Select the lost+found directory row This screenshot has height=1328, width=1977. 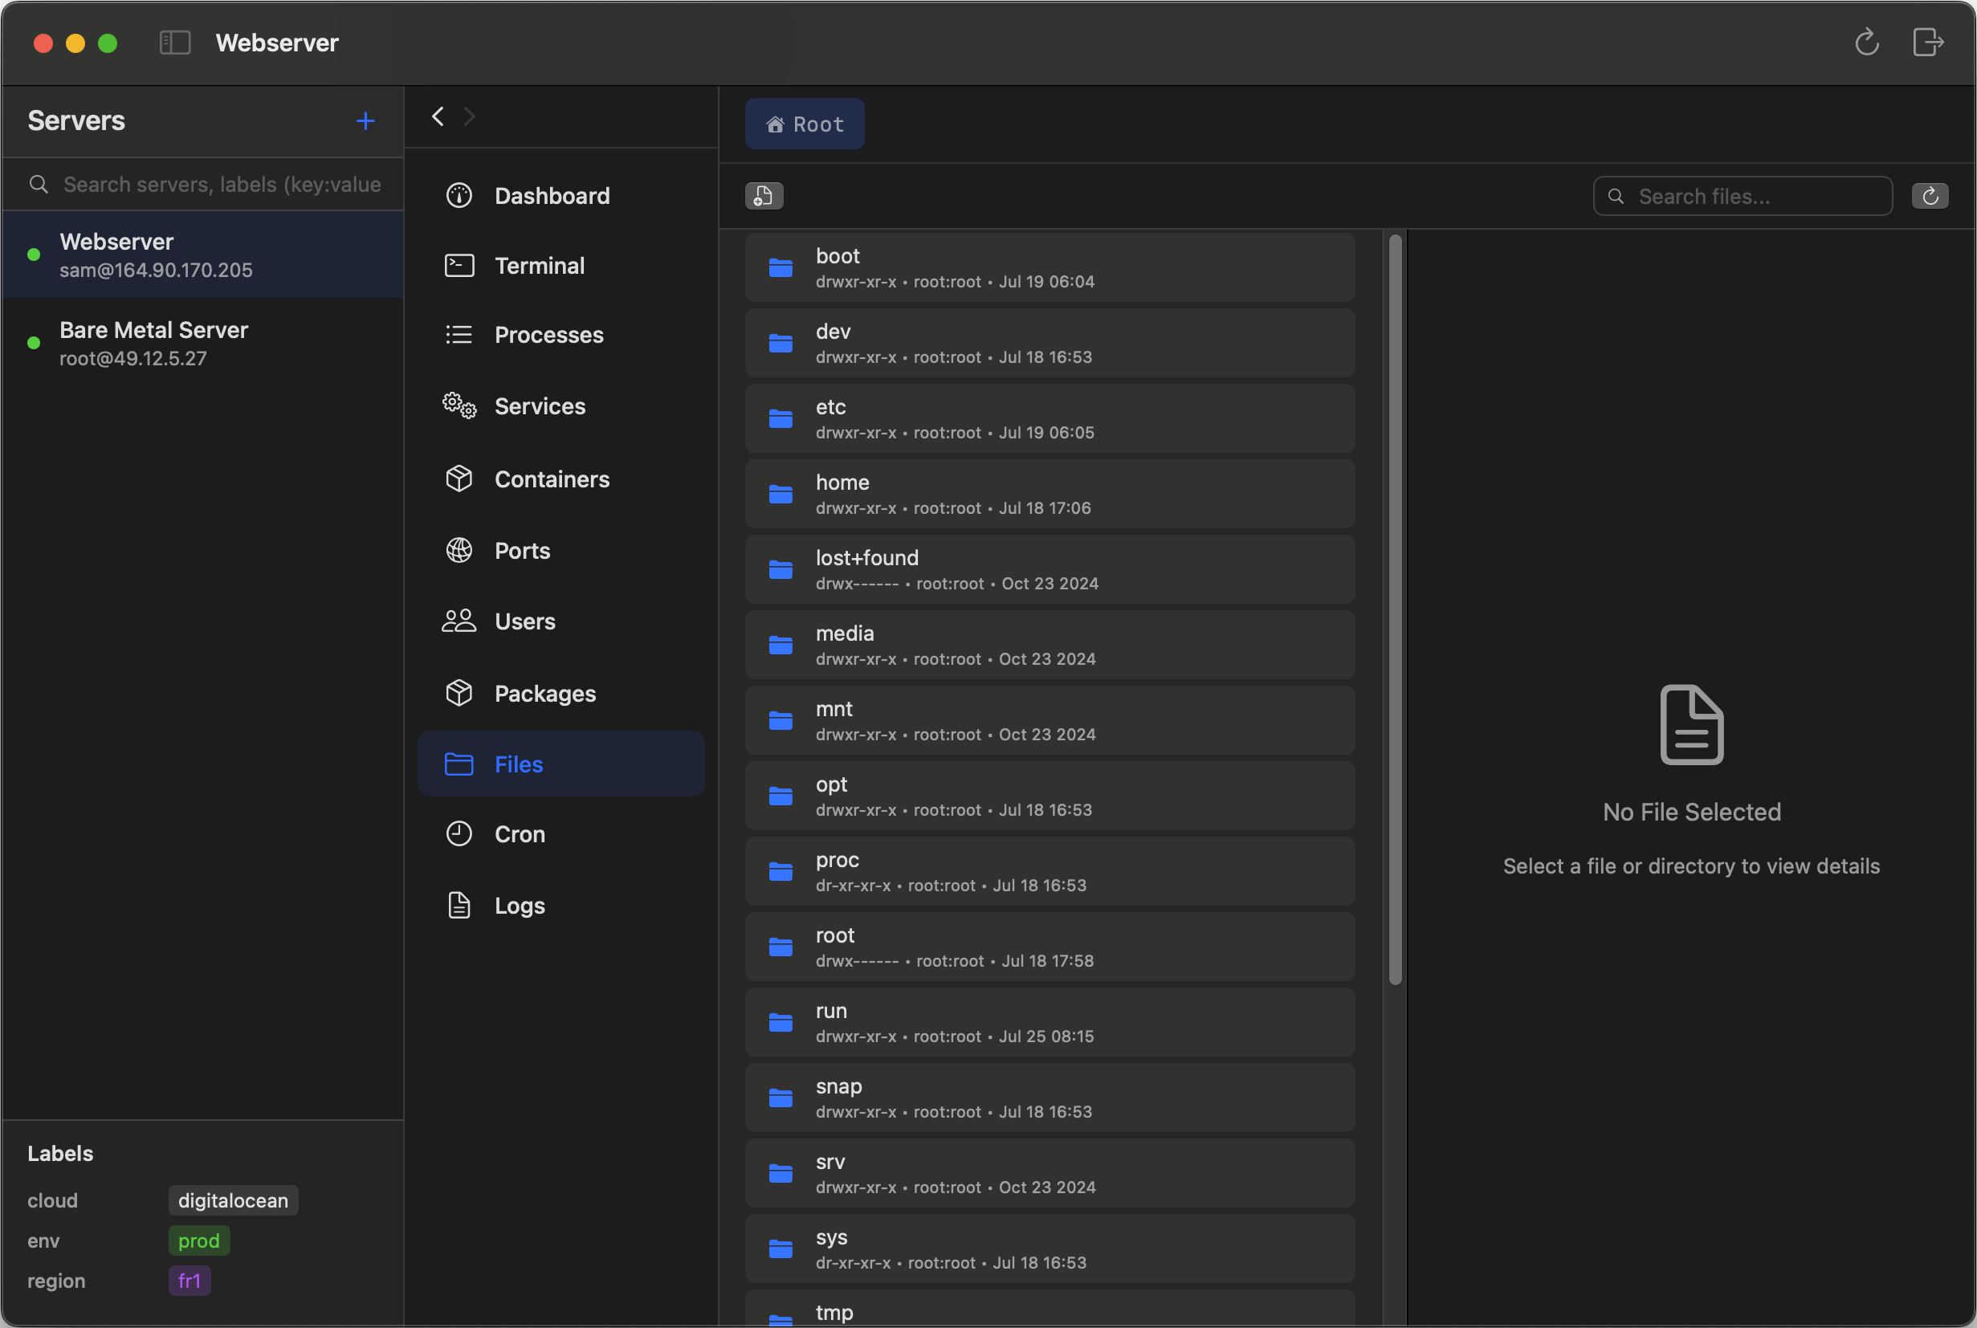click(1050, 569)
